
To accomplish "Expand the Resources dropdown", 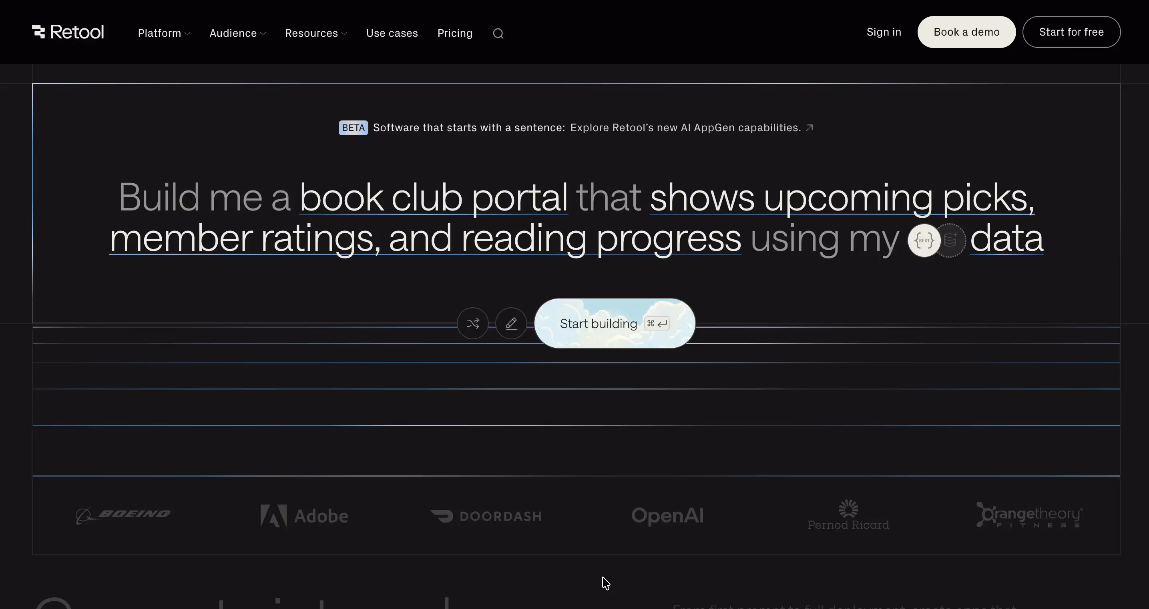I will (315, 33).
